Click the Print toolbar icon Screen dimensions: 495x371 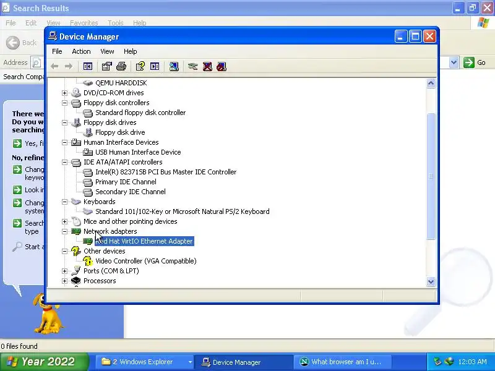click(x=121, y=66)
